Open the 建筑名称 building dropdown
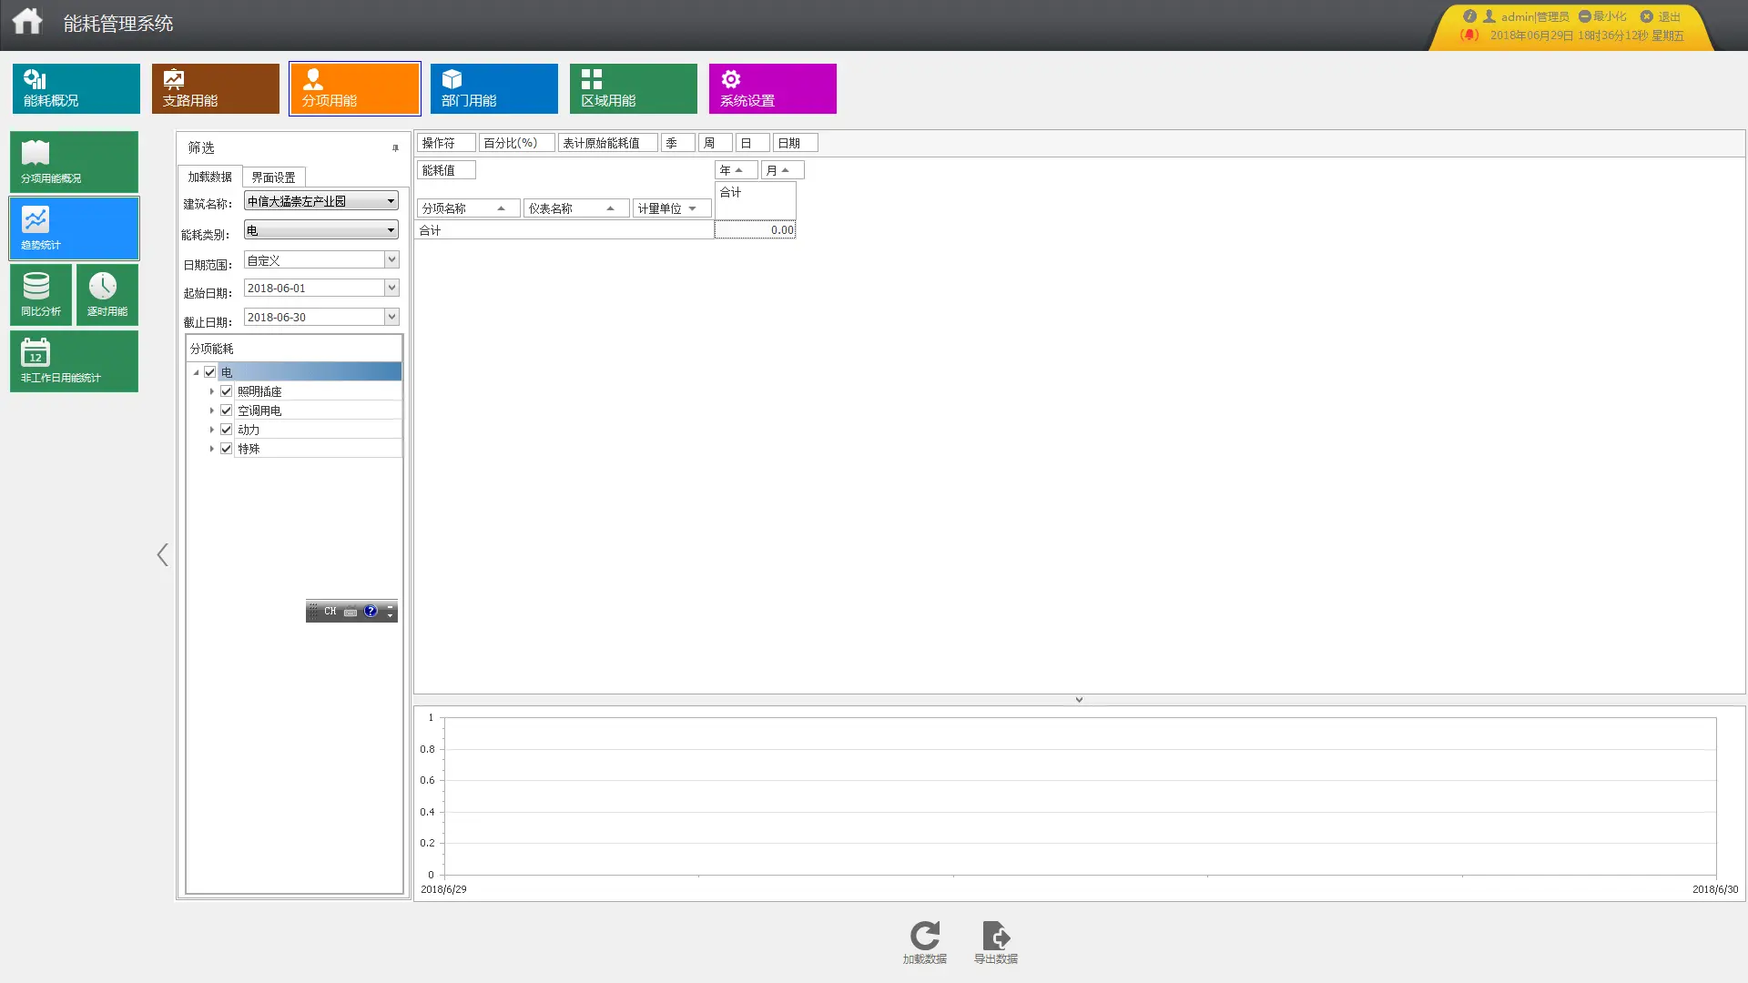Screen dimensions: 1748x983 pyautogui.click(x=391, y=201)
